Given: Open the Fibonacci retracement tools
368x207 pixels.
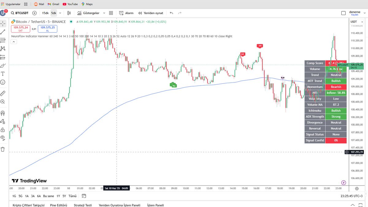Looking at the screenshot, I should tap(3, 40).
